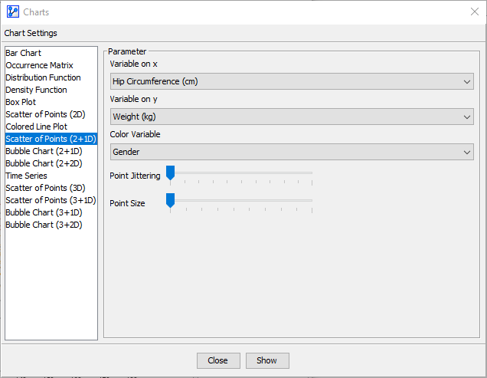The image size is (487, 378).
Task: Select Time Series chart type
Action: click(x=26, y=176)
